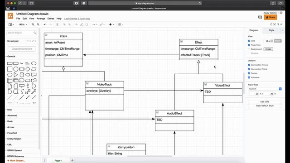Open the 145% zoom dropdown

point(23,24)
